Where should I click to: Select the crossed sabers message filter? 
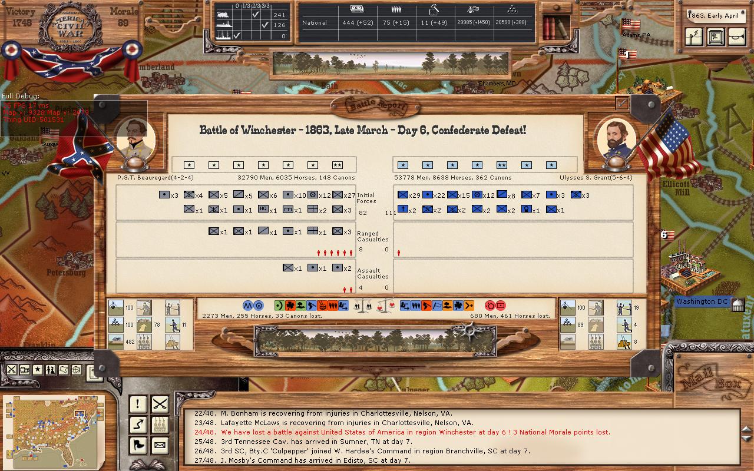pyautogui.click(x=160, y=404)
